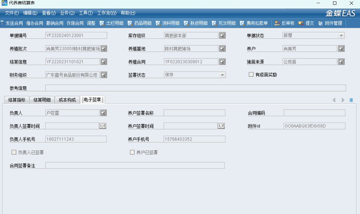360x214 pixels.
Task: Enable the 有疫苗奖励 checkbox
Action: coord(251,74)
